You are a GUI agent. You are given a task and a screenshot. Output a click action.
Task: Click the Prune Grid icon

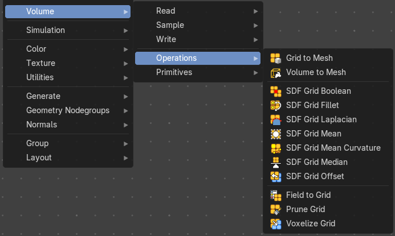tap(276, 209)
